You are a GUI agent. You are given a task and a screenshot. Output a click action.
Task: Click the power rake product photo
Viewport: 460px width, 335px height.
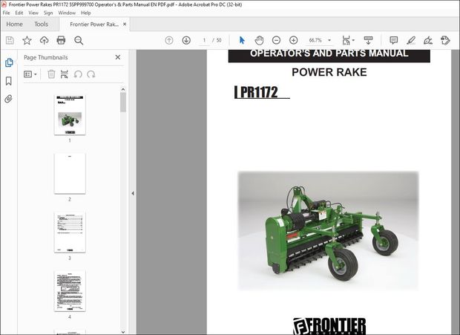328,231
